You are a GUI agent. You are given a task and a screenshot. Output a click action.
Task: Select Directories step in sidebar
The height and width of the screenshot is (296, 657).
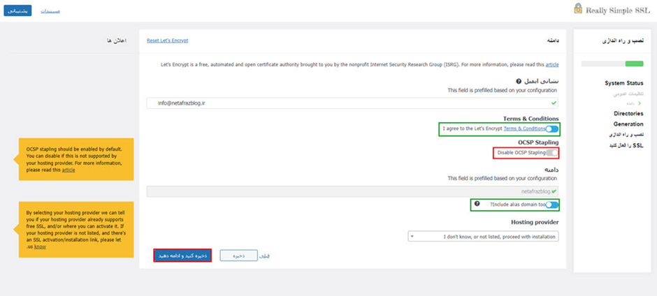[628, 114]
